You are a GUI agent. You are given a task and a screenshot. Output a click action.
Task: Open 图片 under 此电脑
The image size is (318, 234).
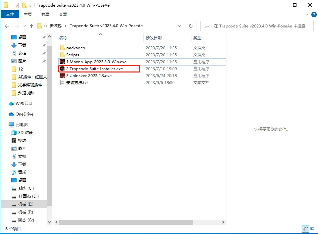pyautogui.click(x=22, y=148)
